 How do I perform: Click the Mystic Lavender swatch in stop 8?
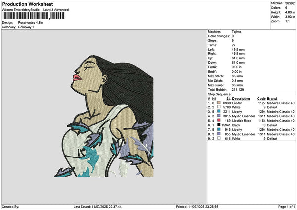(218, 134)
